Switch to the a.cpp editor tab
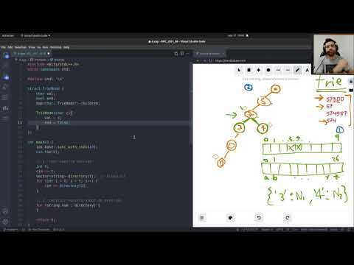The width and height of the screenshot is (354, 265). click(x=32, y=54)
